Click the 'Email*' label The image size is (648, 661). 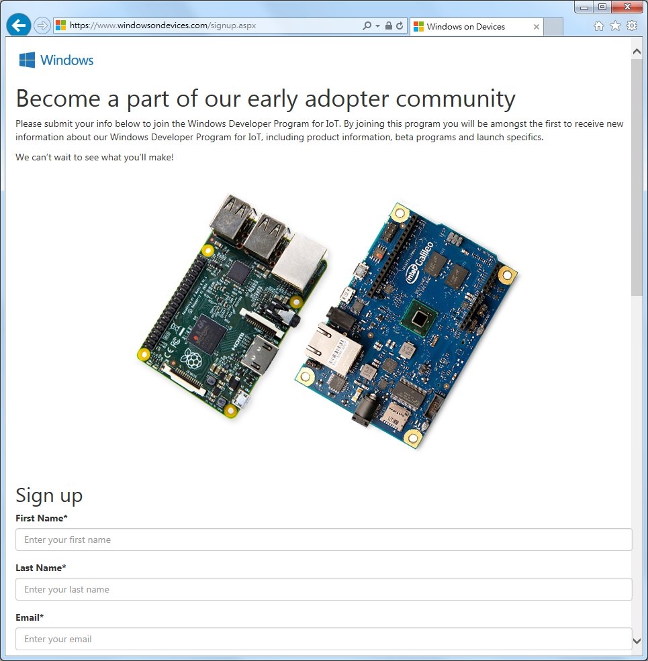pyautogui.click(x=30, y=617)
